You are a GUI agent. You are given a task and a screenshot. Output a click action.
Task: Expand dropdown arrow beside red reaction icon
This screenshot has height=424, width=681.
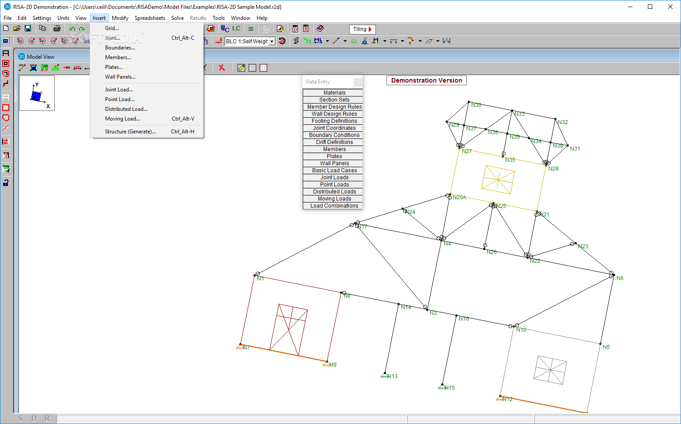(420, 41)
